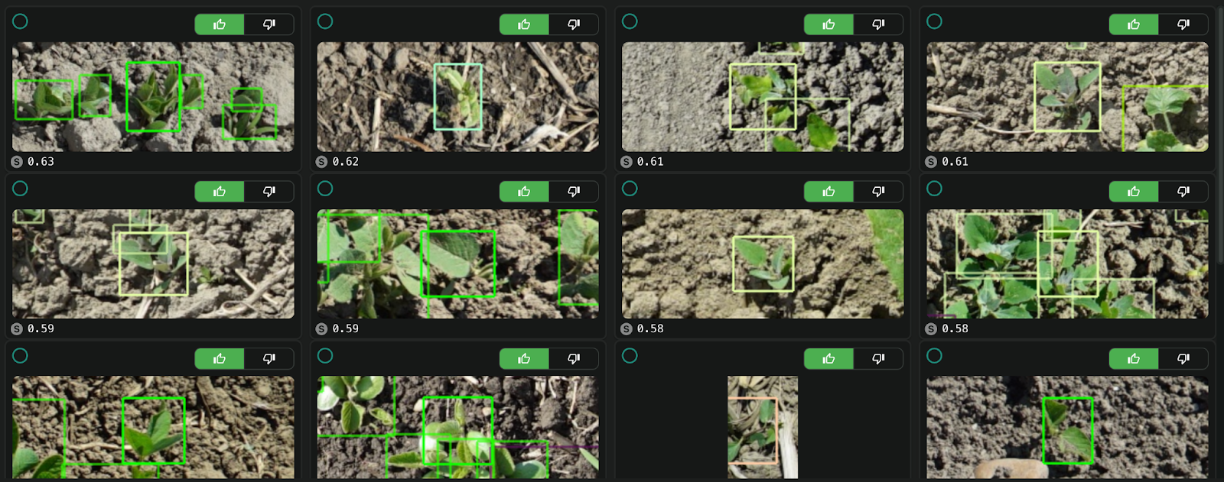Open the single-seedling thumbnail scored 0.58

coord(763,264)
